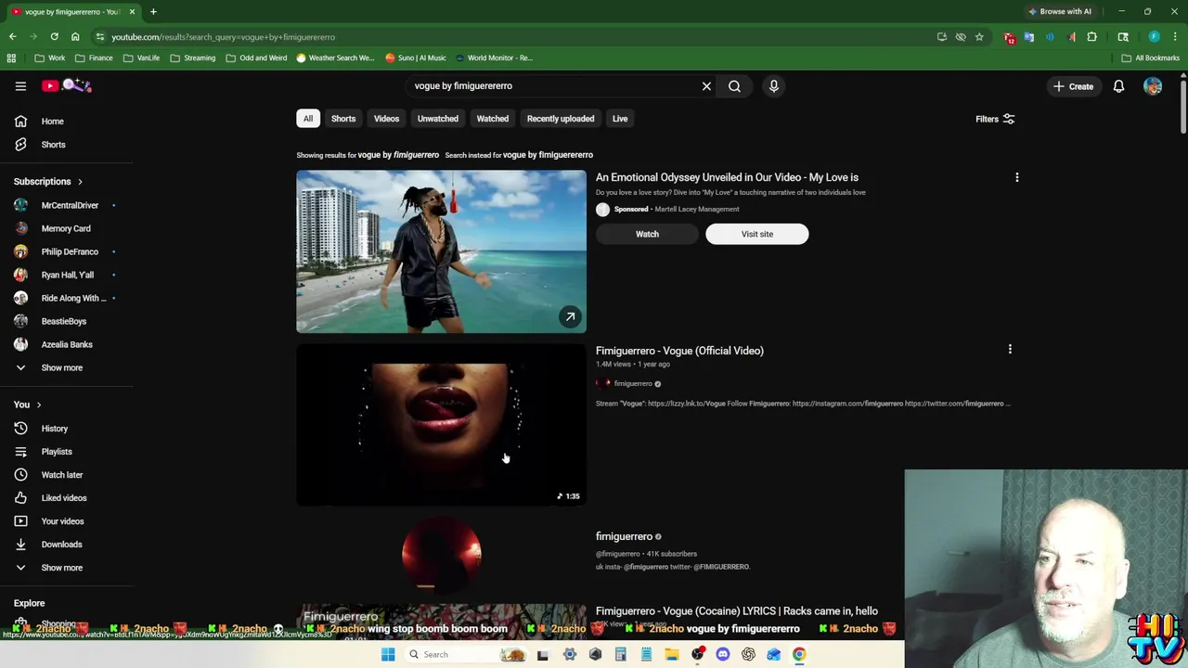The image size is (1188, 668).
Task: Open search Filters
Action: (994, 119)
